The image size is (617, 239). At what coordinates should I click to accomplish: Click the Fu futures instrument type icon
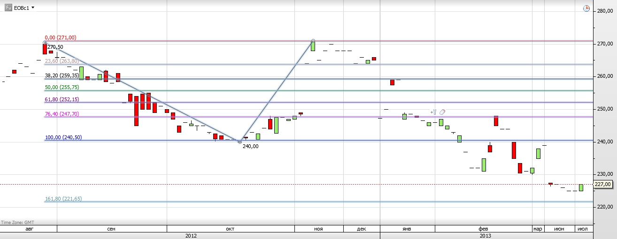(8, 8)
